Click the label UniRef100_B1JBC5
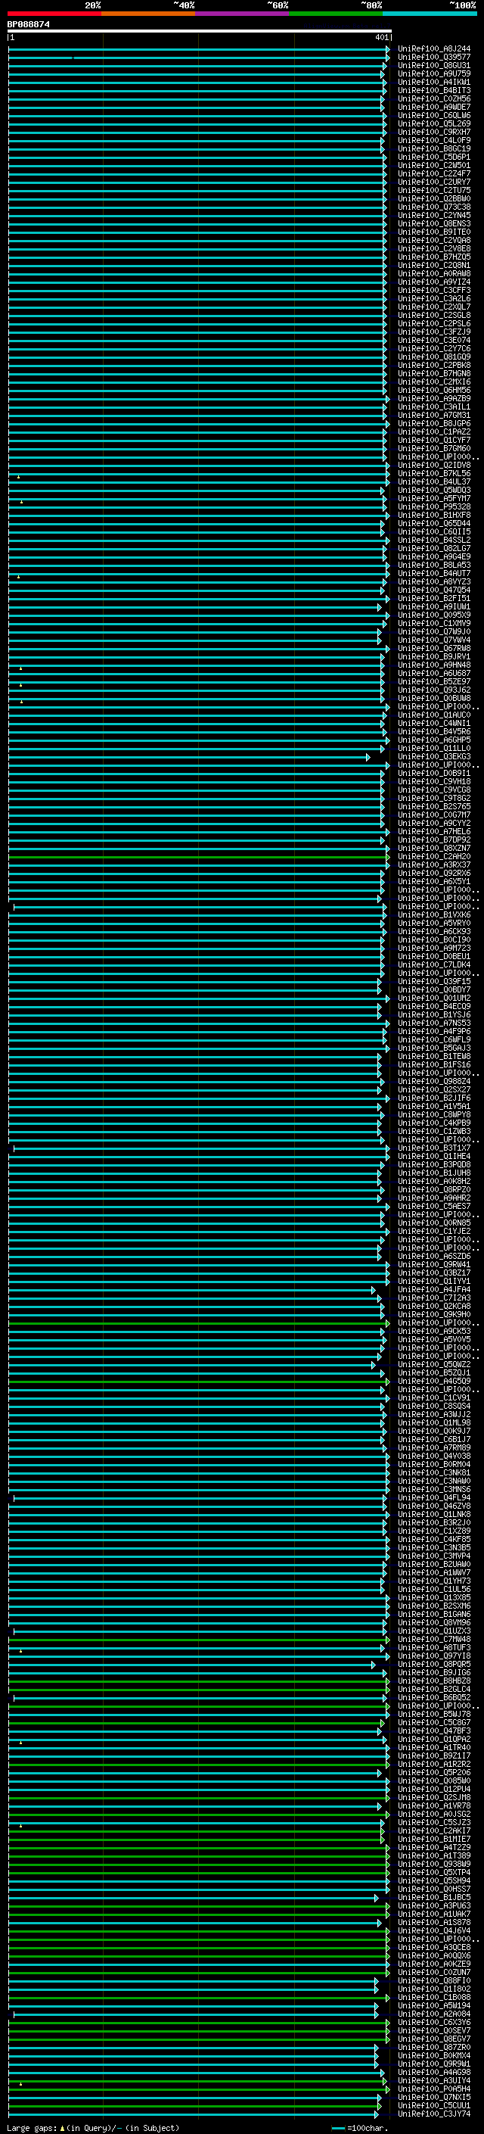 pos(433,1897)
